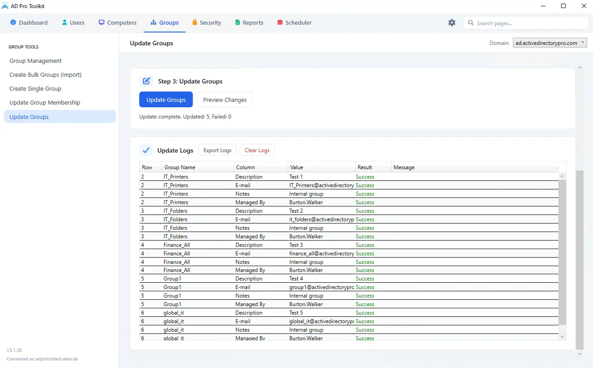Click the AD Pro Toolkit logo icon
The height and width of the screenshot is (368, 593).
(5, 6)
